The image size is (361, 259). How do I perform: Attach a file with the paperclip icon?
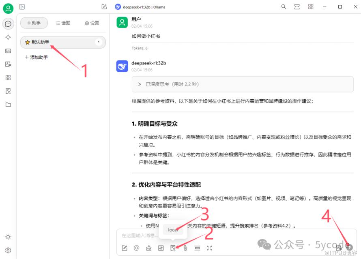[185, 248]
